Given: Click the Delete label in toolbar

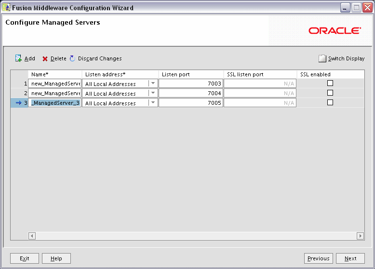Looking at the screenshot, I should pos(58,58).
